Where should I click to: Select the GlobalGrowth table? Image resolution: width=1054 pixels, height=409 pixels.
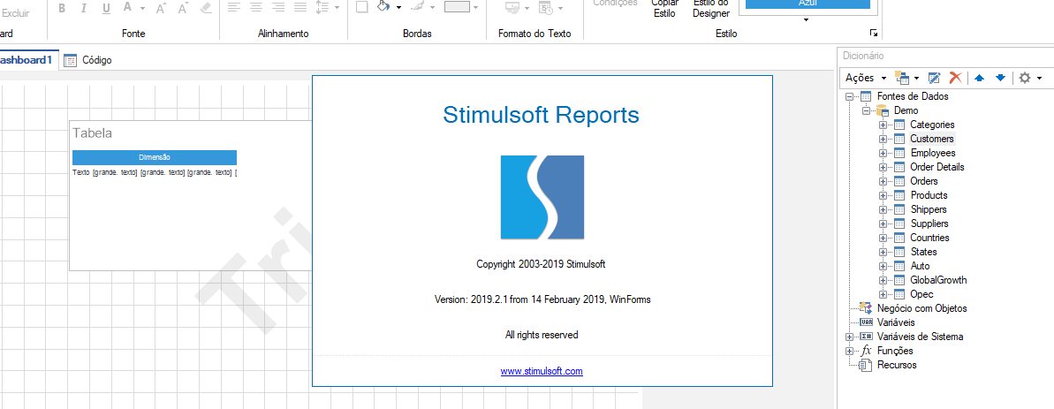[x=938, y=280]
